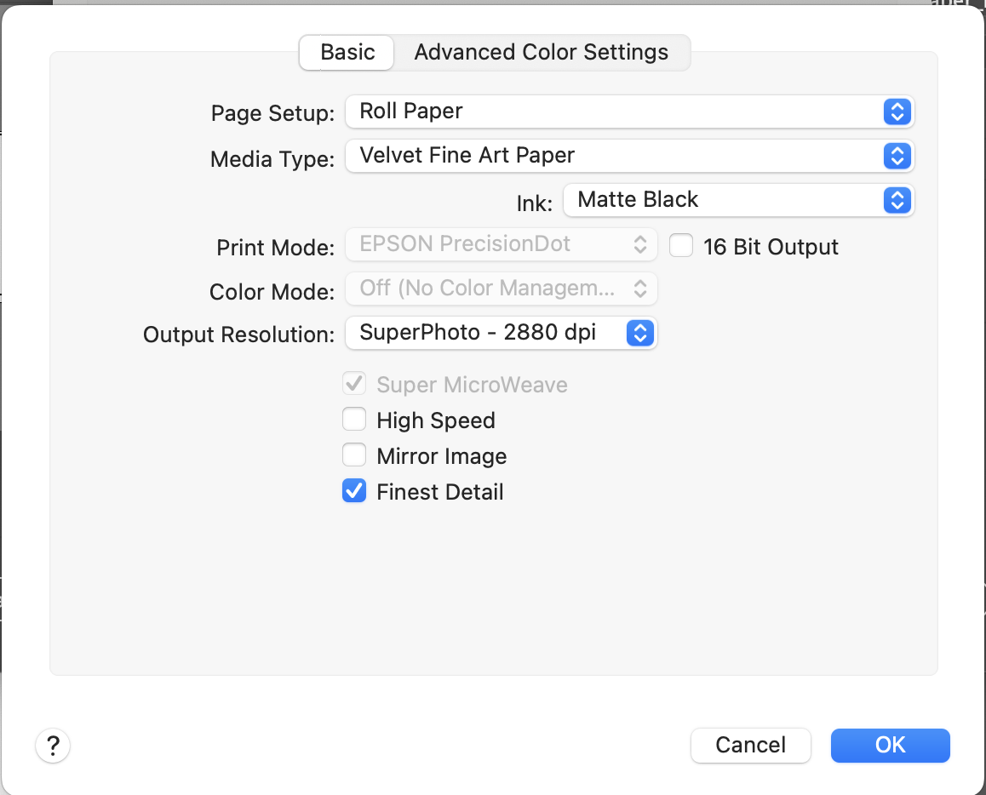This screenshot has width=986, height=795.
Task: Click the disabled EPSON PrecisionDot Print Mode dropdown
Action: 501,244
